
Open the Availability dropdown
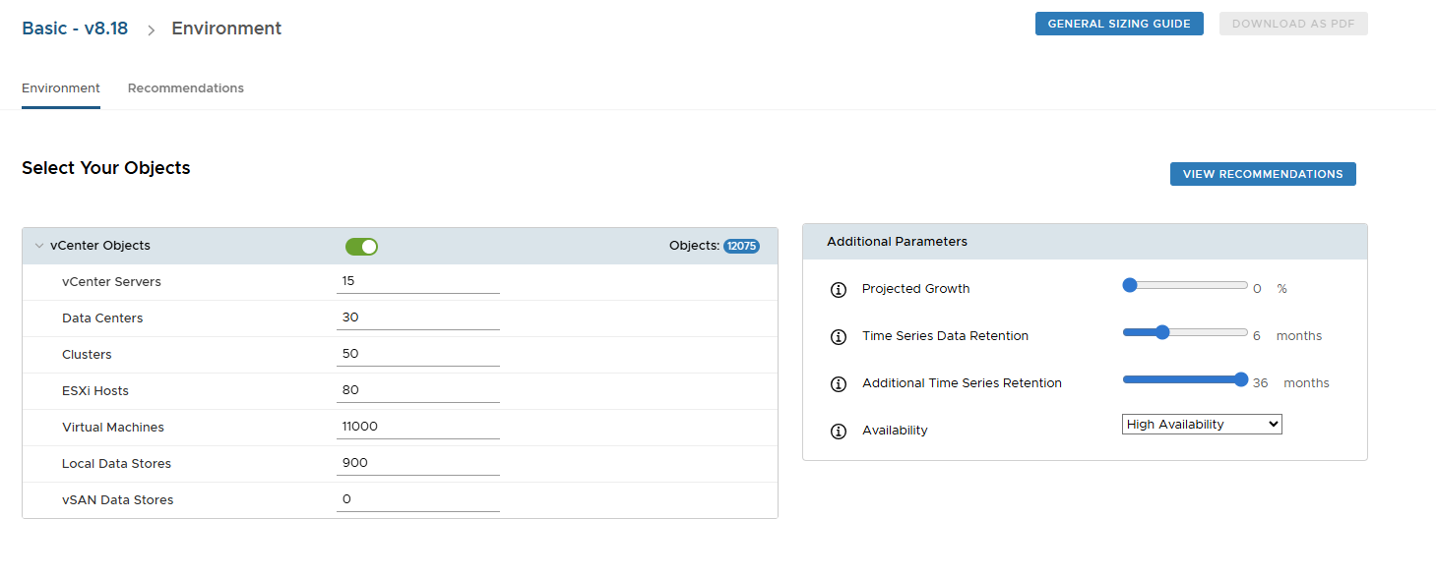click(1202, 425)
